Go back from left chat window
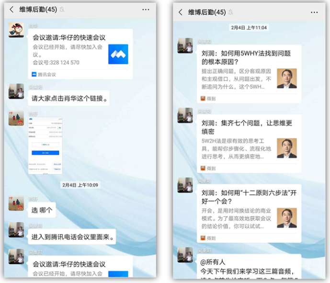 pos(11,10)
